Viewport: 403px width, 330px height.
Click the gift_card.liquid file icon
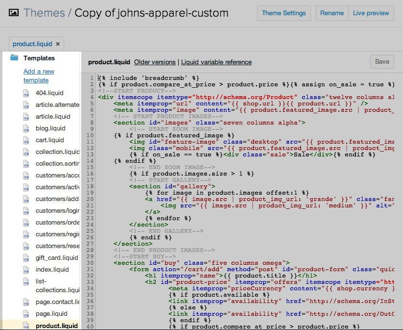click(26, 258)
